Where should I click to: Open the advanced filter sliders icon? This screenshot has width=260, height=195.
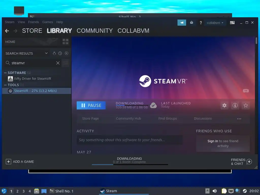pyautogui.click(x=66, y=63)
